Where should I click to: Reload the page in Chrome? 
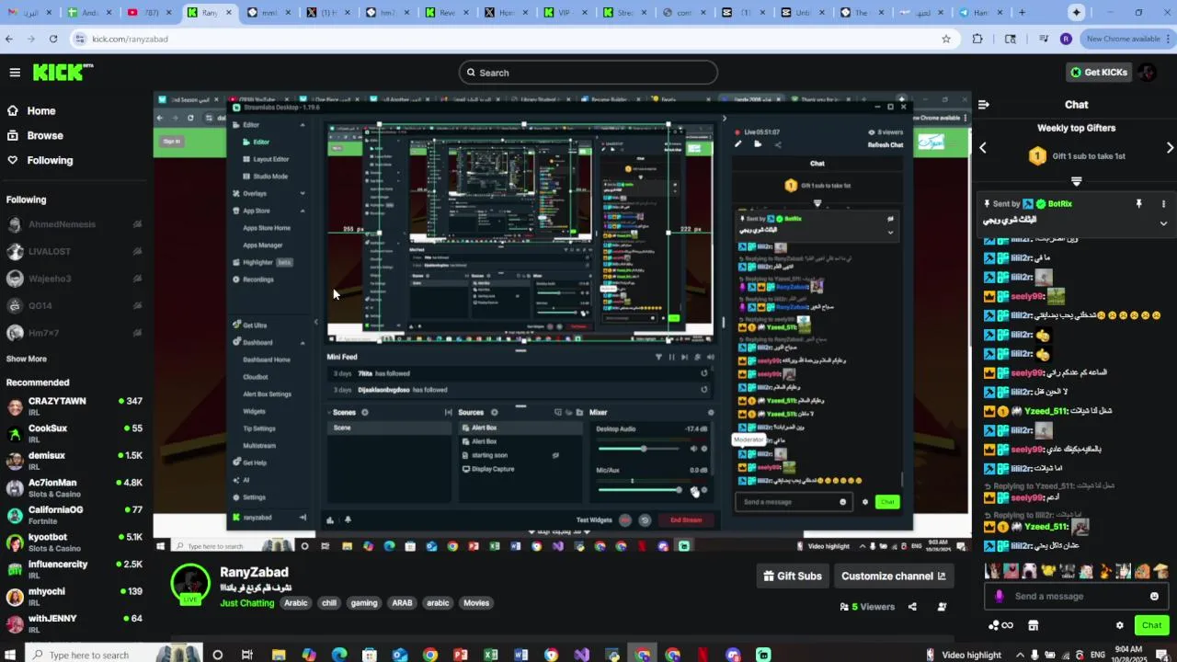coord(53,39)
